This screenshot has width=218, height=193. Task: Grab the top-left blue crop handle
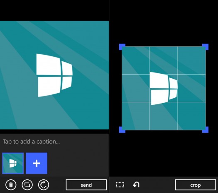pos(122,47)
